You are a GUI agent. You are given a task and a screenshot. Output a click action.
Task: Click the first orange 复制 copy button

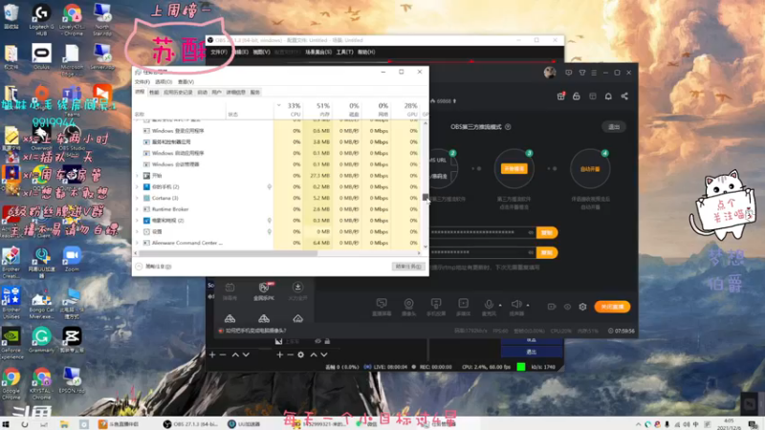tap(546, 232)
